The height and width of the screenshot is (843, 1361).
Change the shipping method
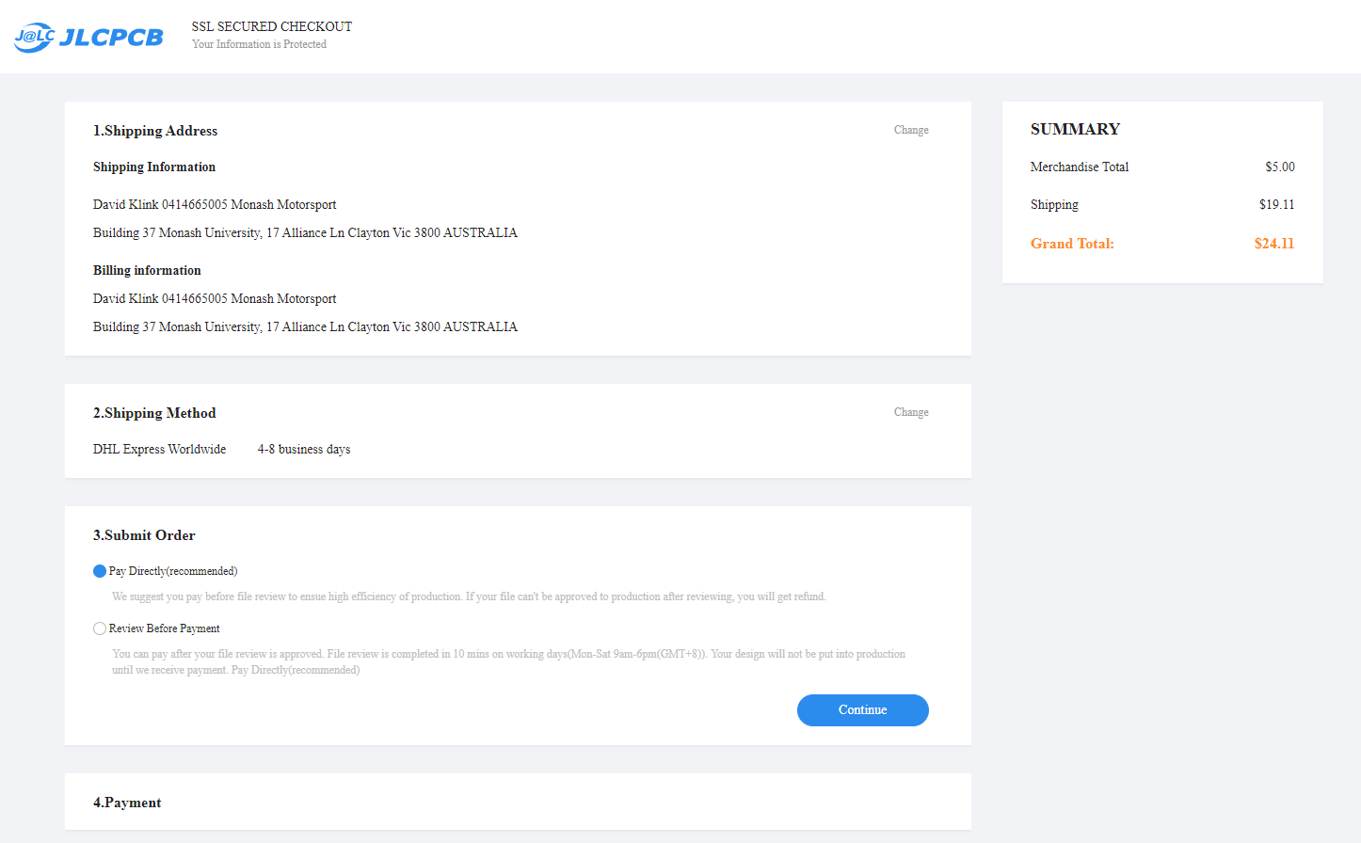point(910,412)
